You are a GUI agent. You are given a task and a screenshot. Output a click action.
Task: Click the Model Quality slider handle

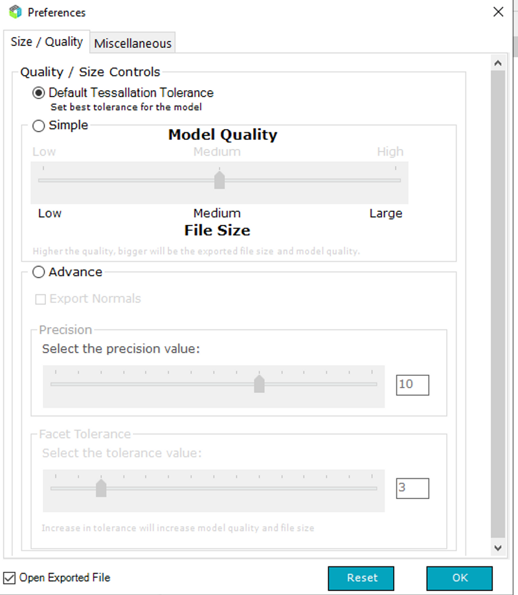click(220, 180)
